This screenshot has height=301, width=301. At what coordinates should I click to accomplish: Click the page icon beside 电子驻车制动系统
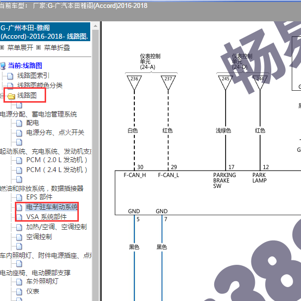19,207
